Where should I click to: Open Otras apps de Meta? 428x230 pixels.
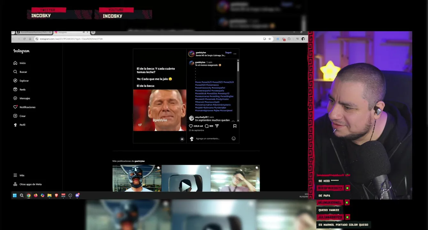pyautogui.click(x=27, y=184)
